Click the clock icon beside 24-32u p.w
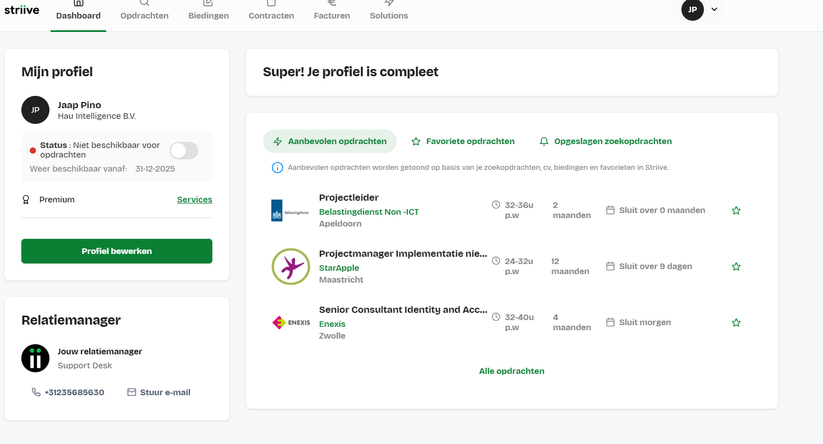The width and height of the screenshot is (823, 444). pyautogui.click(x=496, y=261)
